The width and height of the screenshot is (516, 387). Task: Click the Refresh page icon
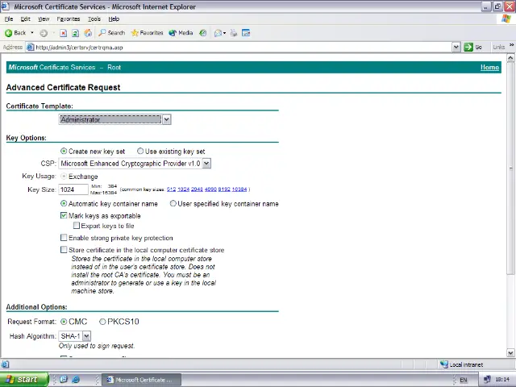point(75,33)
